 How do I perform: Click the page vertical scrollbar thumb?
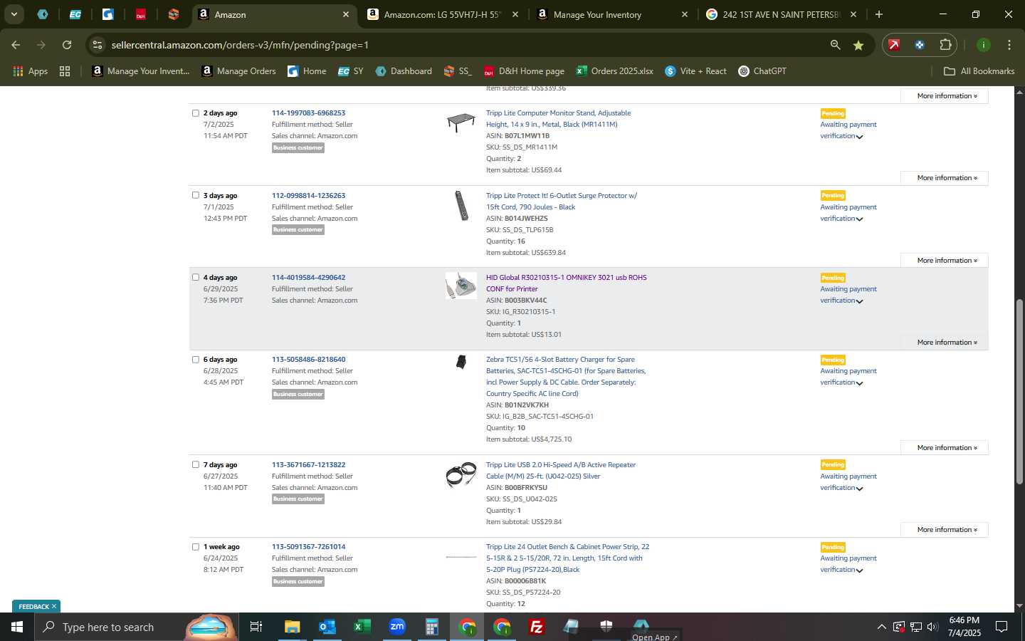[1019, 392]
